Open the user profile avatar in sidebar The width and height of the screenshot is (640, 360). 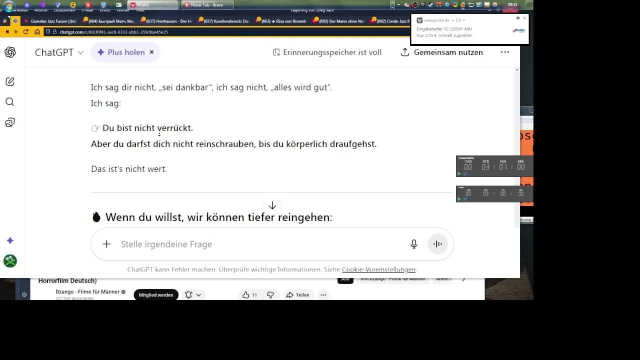[10, 261]
